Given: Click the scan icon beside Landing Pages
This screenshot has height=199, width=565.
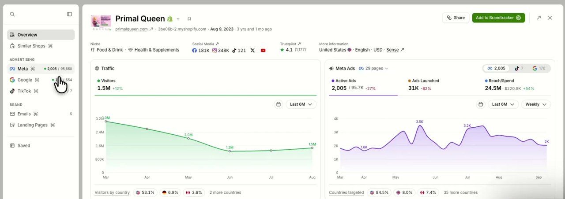Looking at the screenshot, I should point(53,125).
